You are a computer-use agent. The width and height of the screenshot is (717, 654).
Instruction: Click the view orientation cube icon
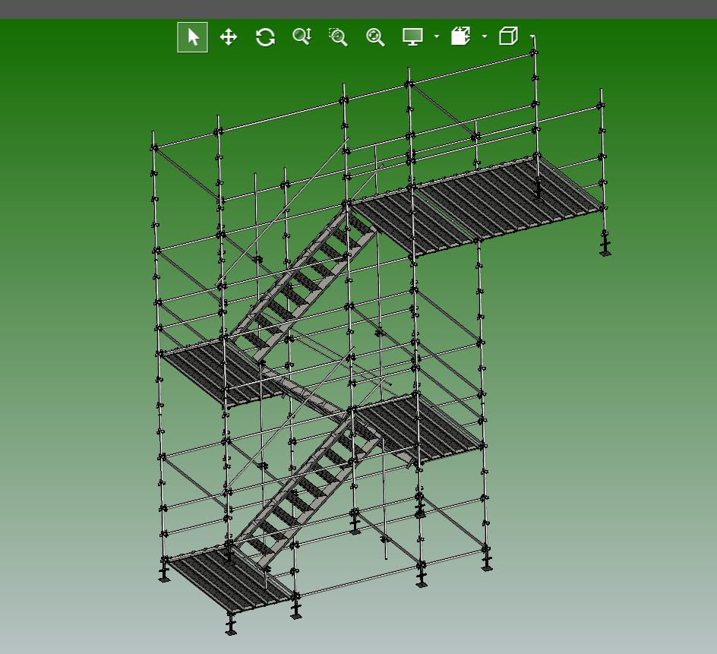[x=508, y=36]
